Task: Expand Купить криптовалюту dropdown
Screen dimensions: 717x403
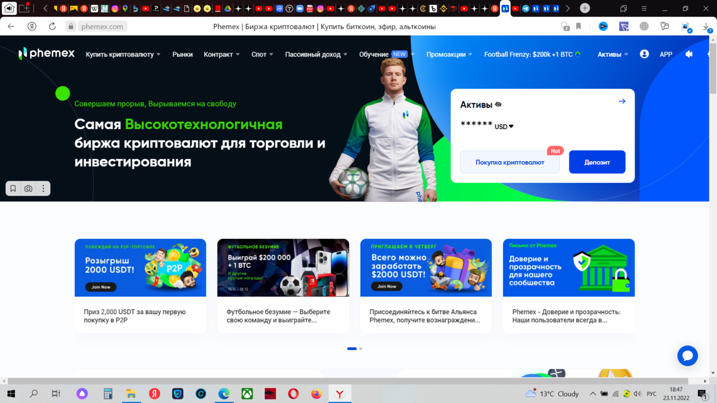Action: point(123,54)
